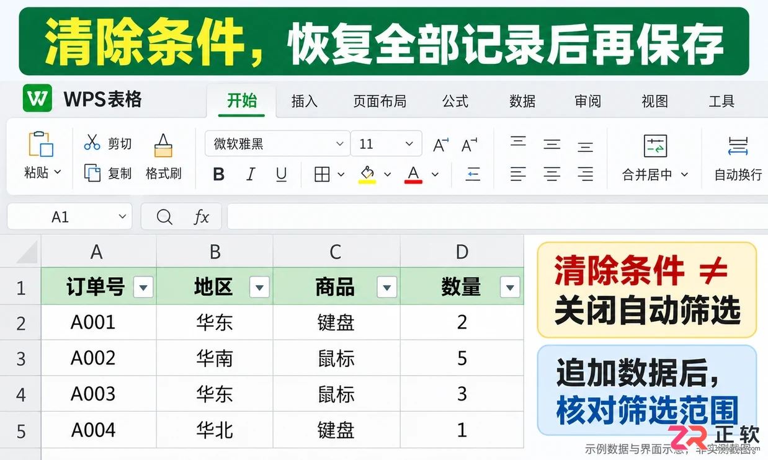Toggle bold formatting
768x460 pixels.
click(218, 175)
